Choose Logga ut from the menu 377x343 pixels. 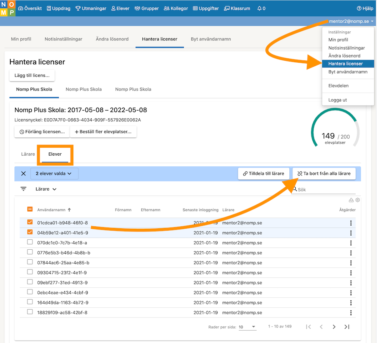click(338, 100)
